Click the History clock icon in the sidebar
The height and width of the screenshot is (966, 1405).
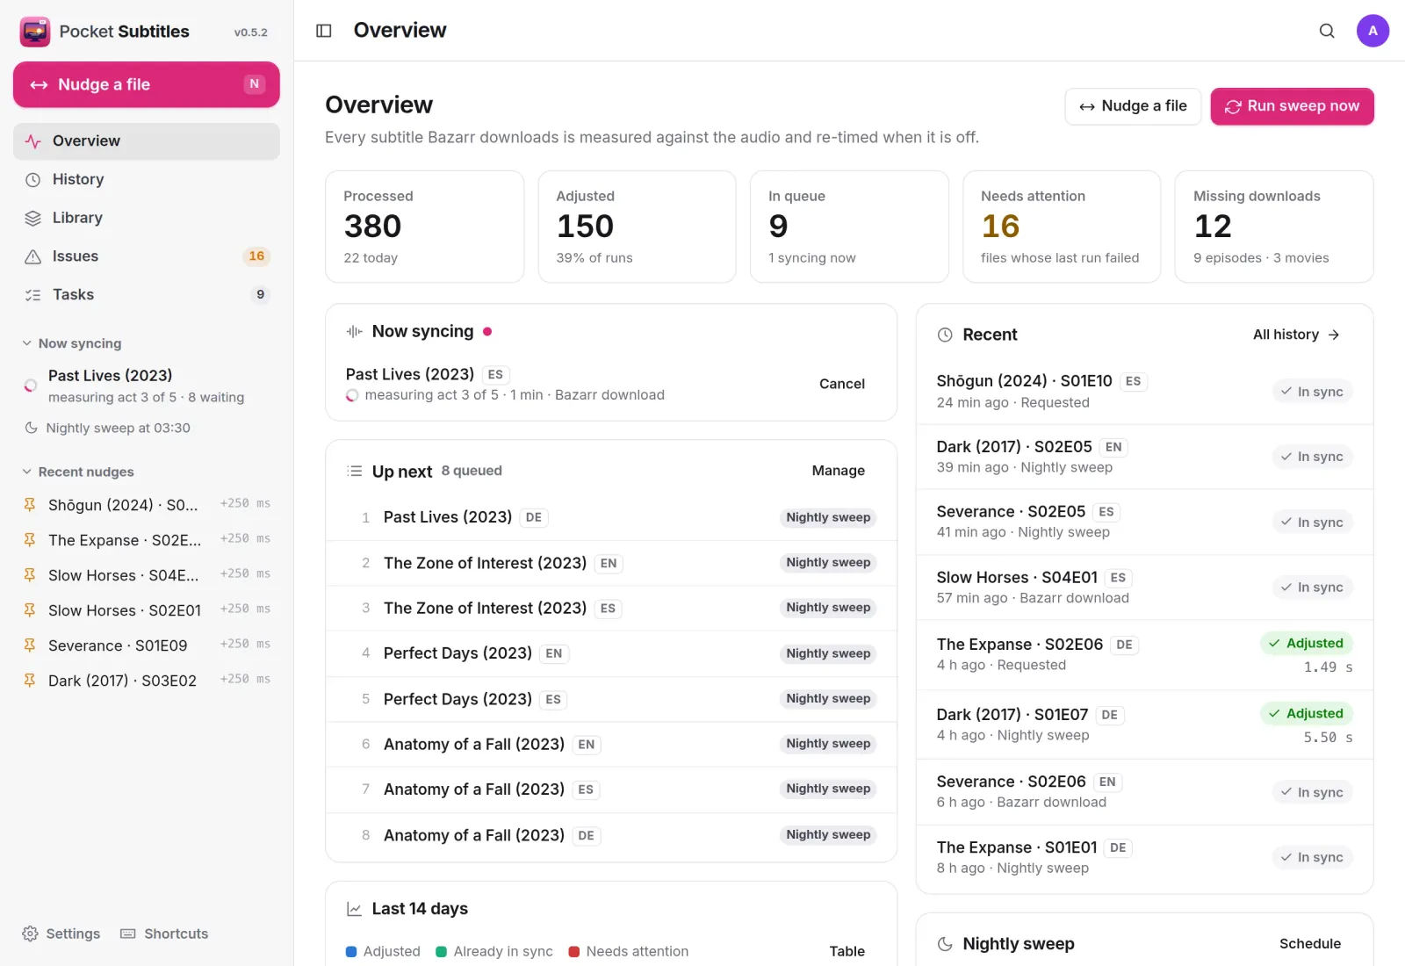tap(32, 179)
